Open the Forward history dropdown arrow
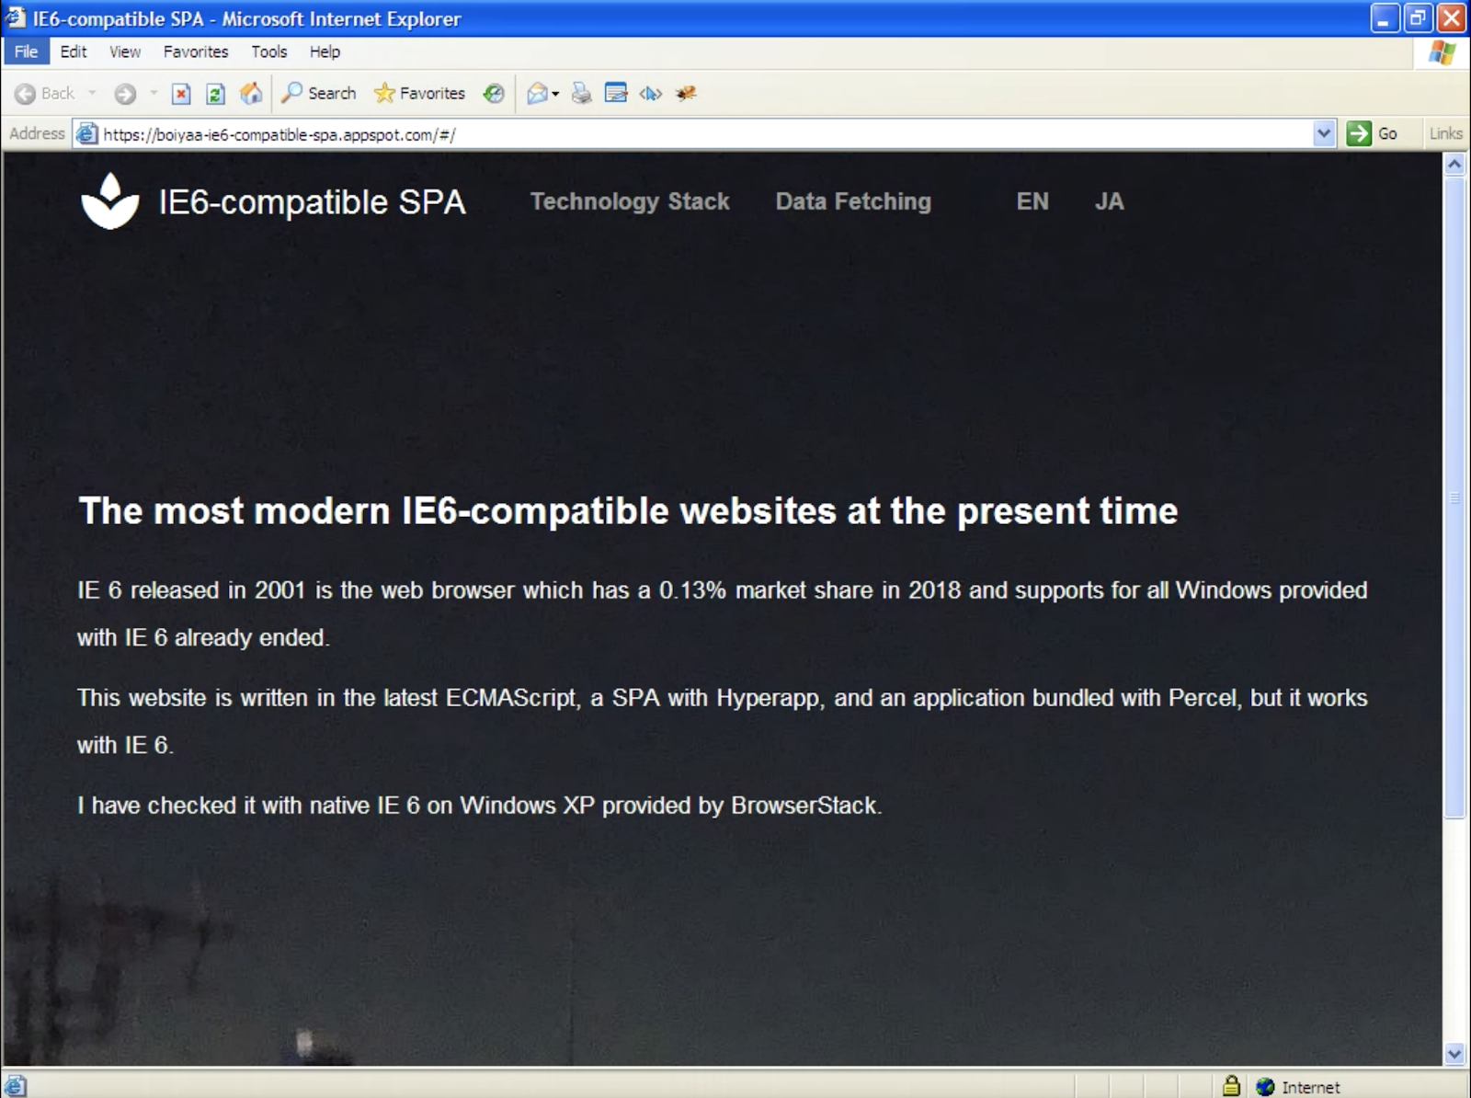Image resolution: width=1471 pixels, height=1098 pixels. [x=154, y=93]
